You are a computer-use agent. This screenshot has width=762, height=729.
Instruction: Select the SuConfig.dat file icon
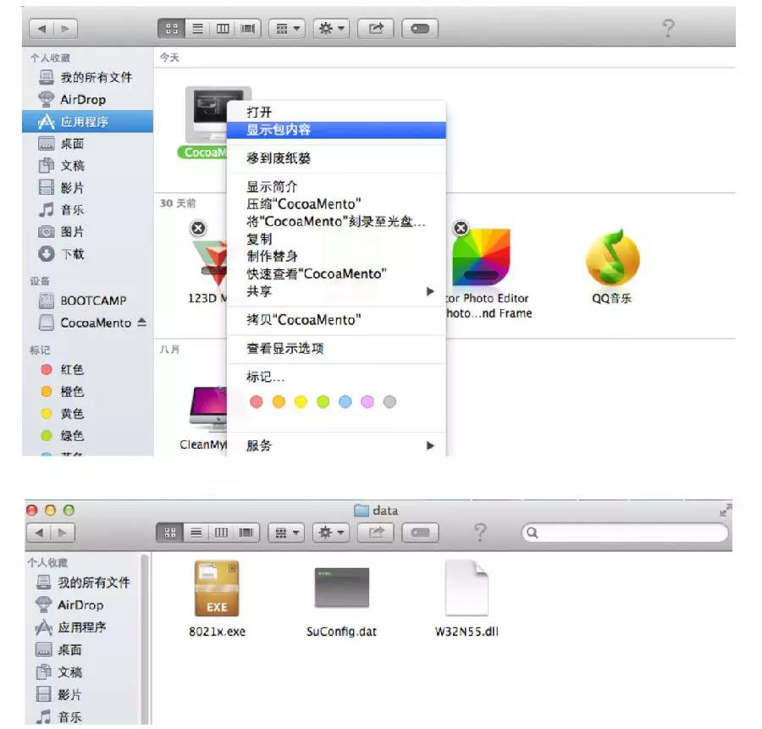pos(341,588)
